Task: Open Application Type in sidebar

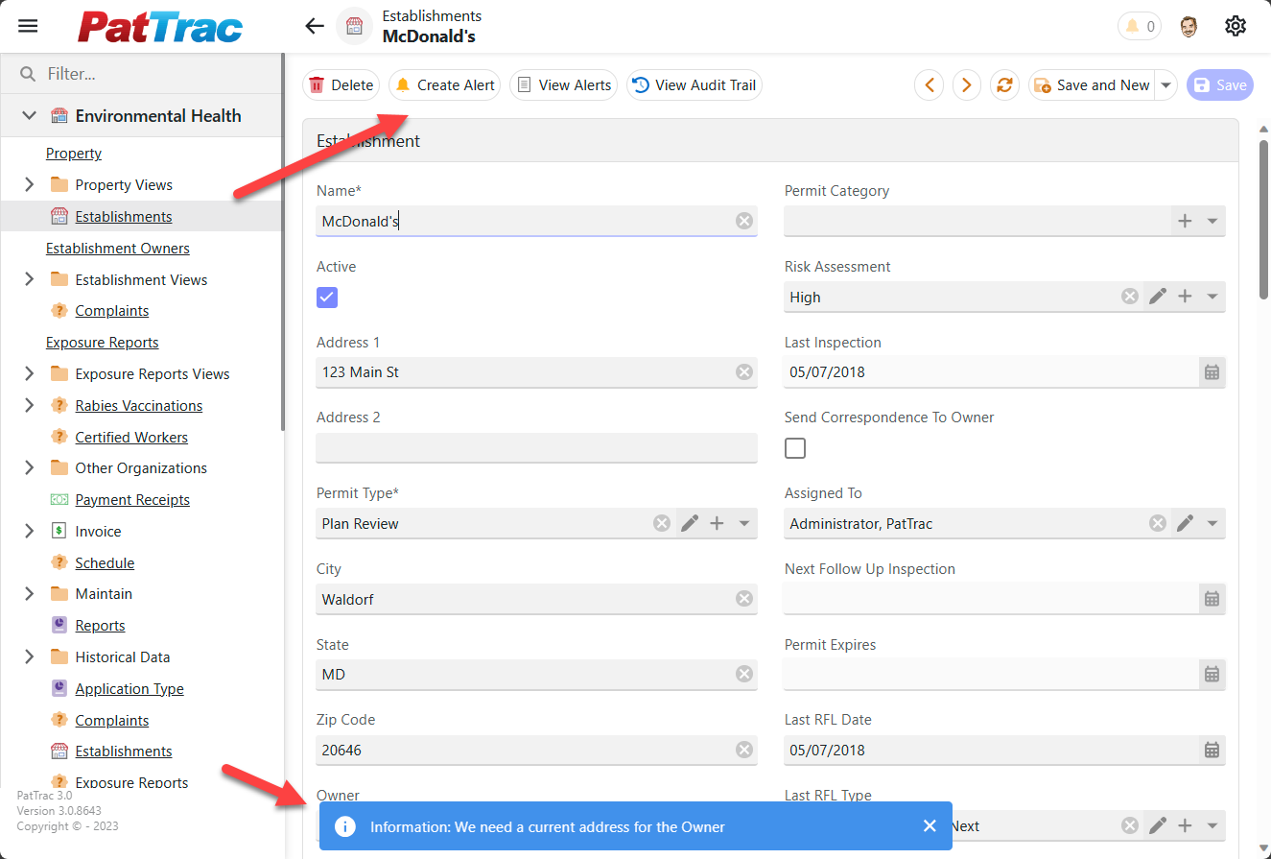Action: 129,688
